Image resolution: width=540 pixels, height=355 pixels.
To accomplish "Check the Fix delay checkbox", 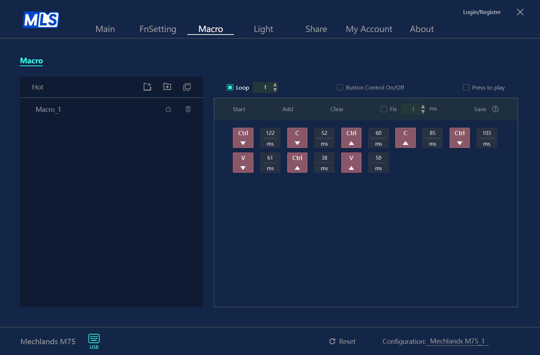I will pos(384,109).
